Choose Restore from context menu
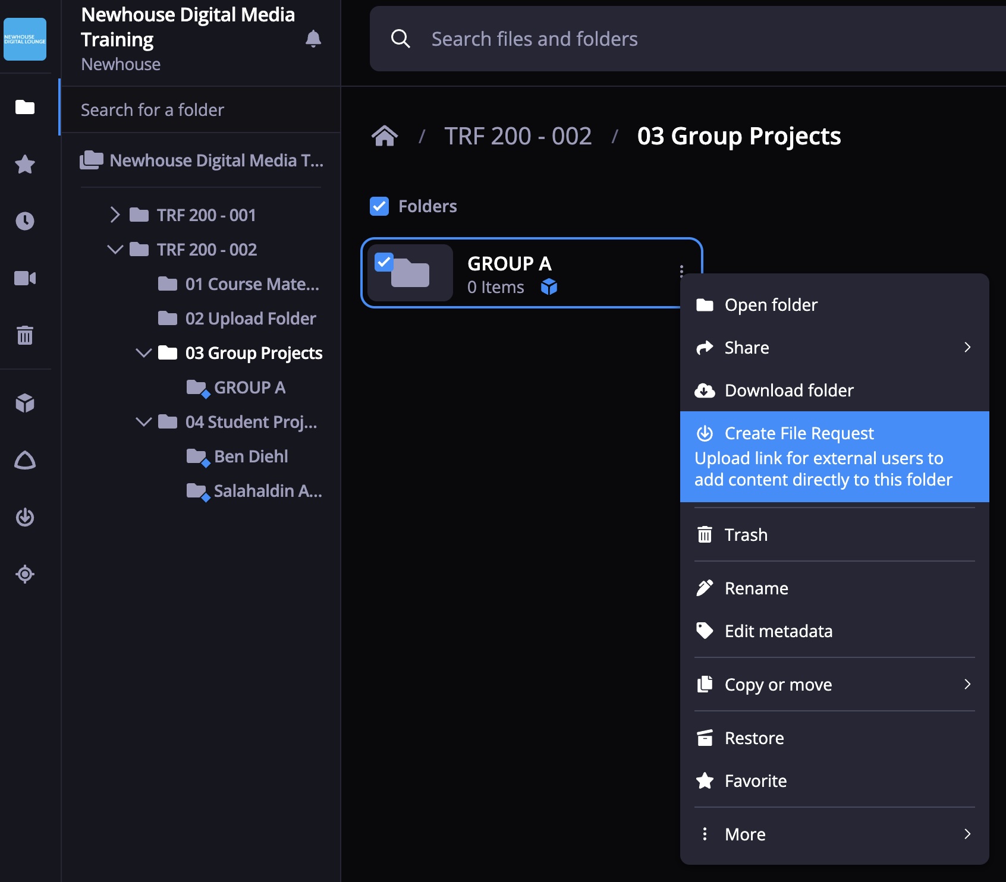 [835, 738]
